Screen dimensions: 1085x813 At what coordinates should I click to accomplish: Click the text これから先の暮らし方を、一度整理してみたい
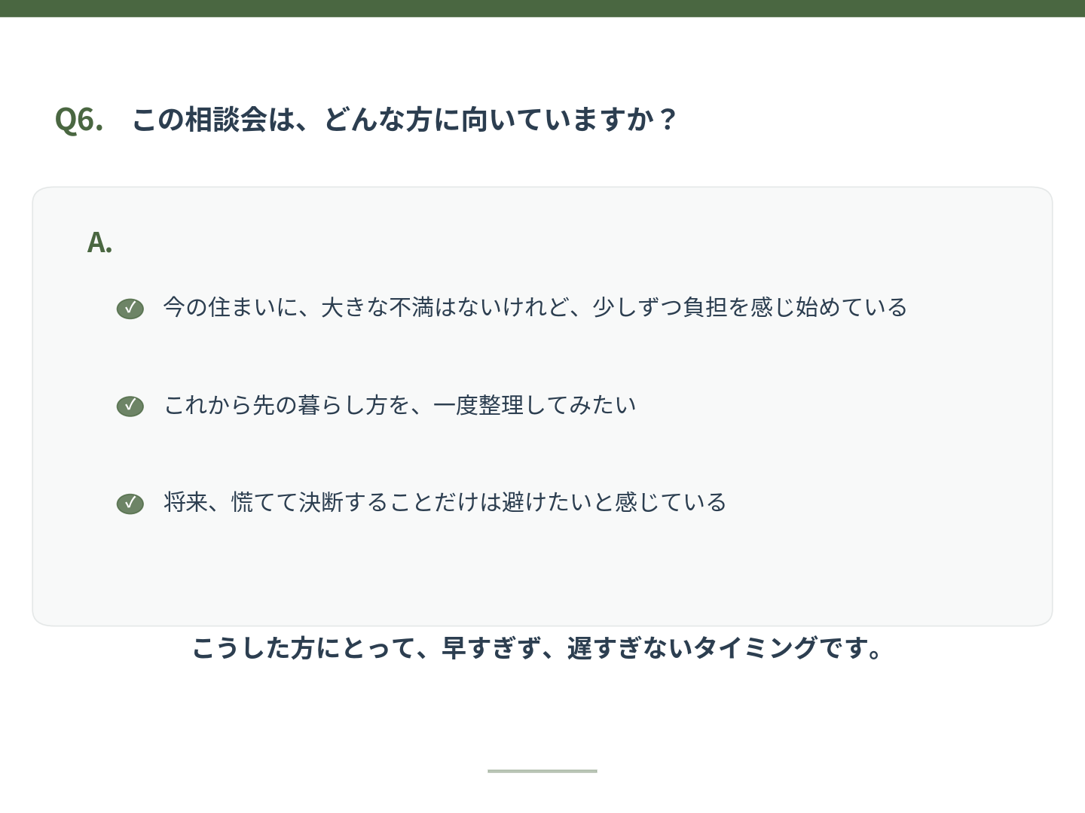pyautogui.click(x=400, y=405)
